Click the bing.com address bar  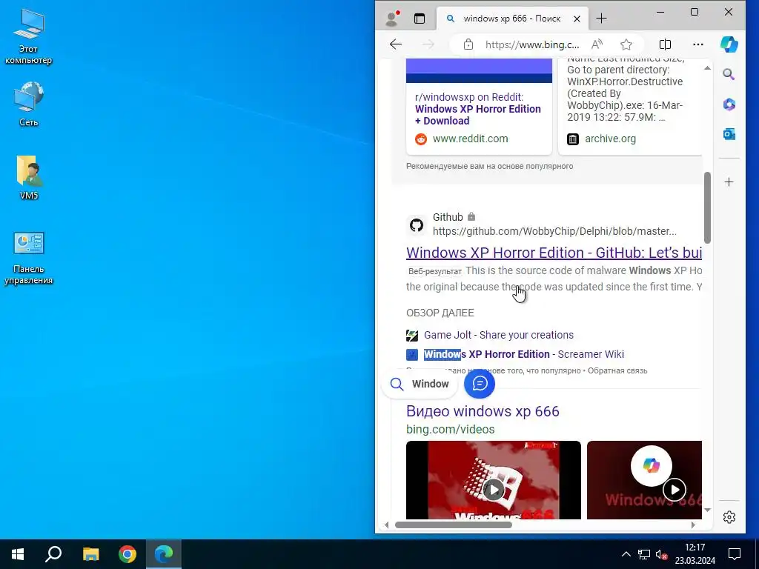tap(532, 44)
